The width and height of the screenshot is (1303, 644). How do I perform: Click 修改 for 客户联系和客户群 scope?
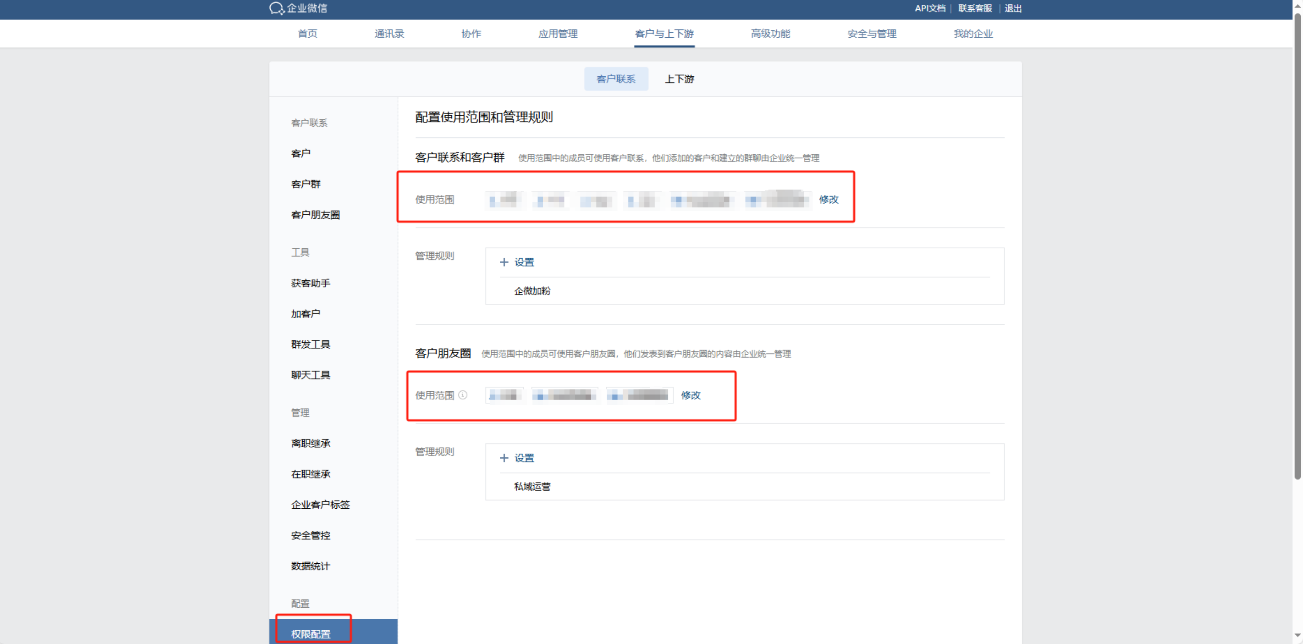pyautogui.click(x=829, y=199)
